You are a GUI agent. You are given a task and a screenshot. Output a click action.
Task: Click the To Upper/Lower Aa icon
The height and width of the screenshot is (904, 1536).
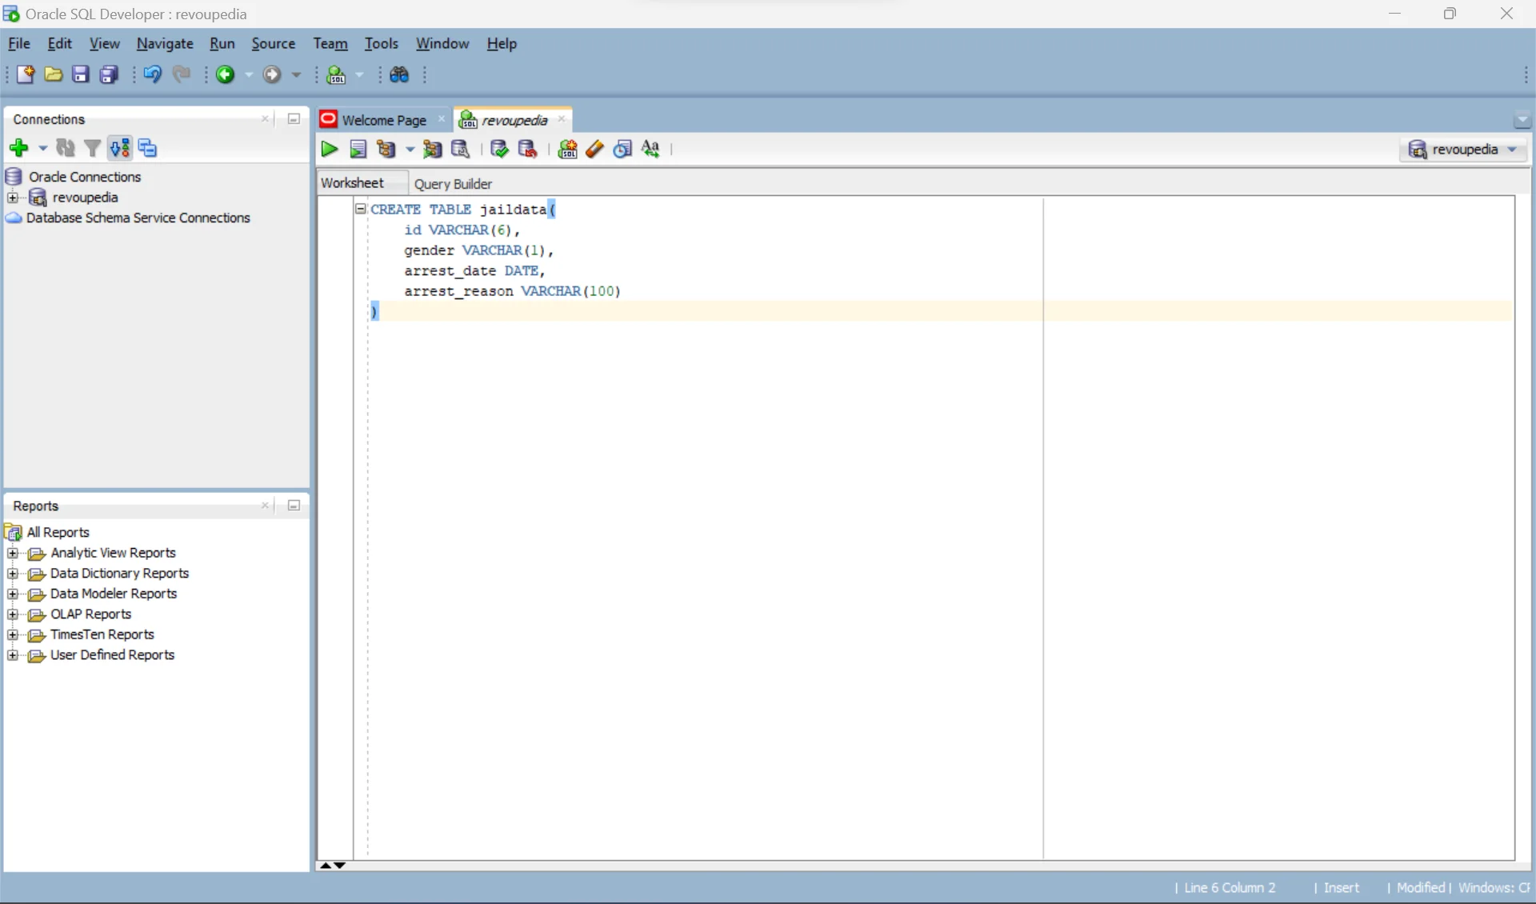pos(650,149)
